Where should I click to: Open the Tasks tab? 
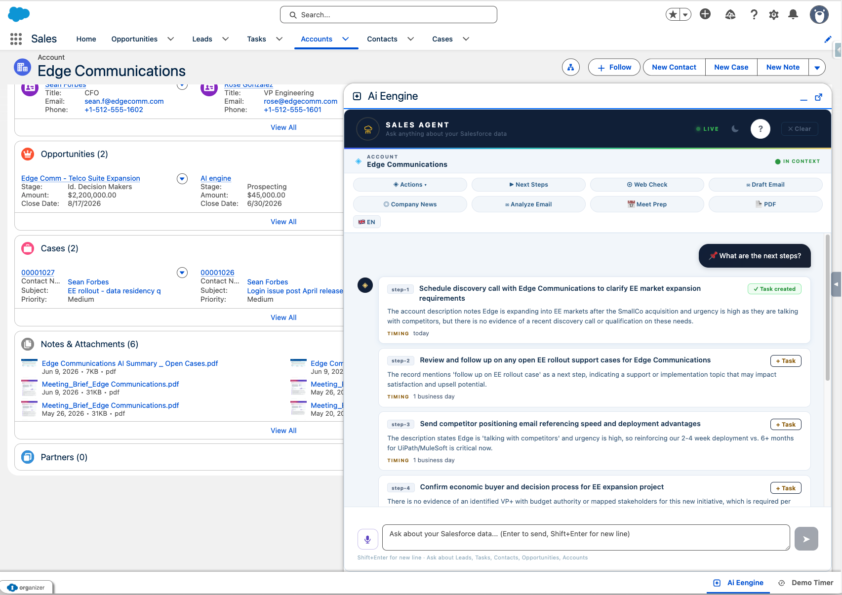257,39
